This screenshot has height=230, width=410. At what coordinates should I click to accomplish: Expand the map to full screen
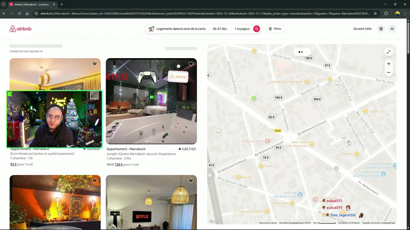click(x=389, y=52)
